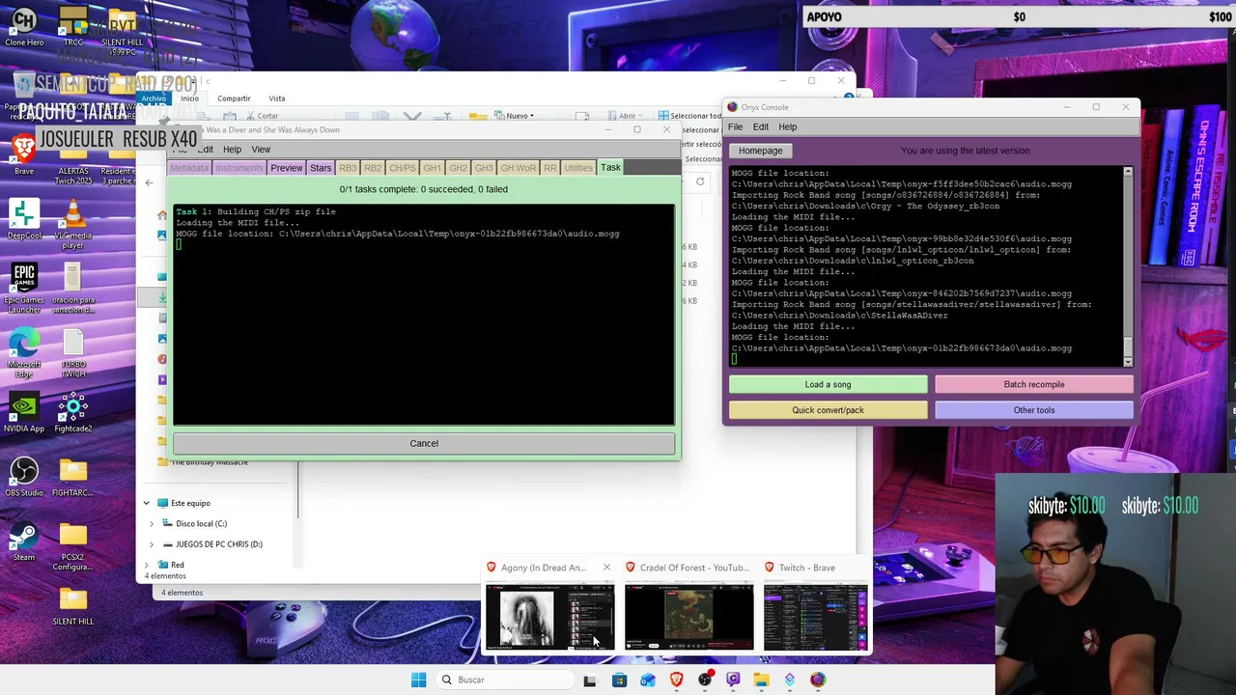
Task: Open OBS Studio from the taskbar
Action: click(705, 680)
